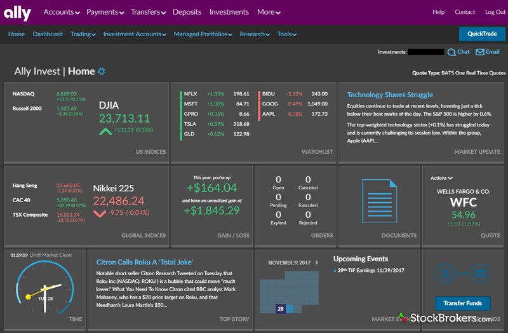Open the home settings gear icon
Image resolution: width=508 pixels, height=333 pixels.
(102, 71)
